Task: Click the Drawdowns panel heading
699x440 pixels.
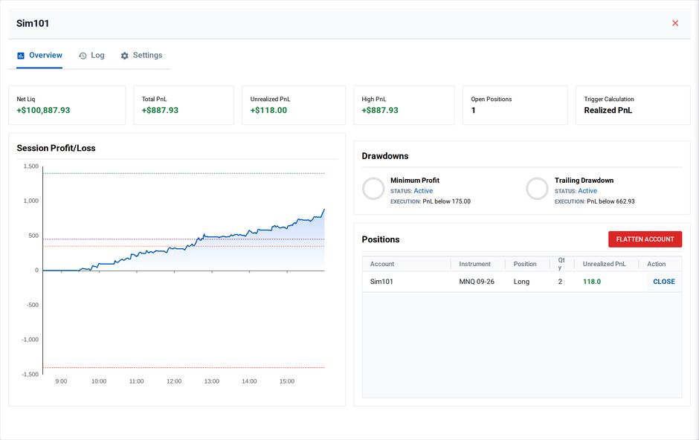Action: [x=385, y=156]
